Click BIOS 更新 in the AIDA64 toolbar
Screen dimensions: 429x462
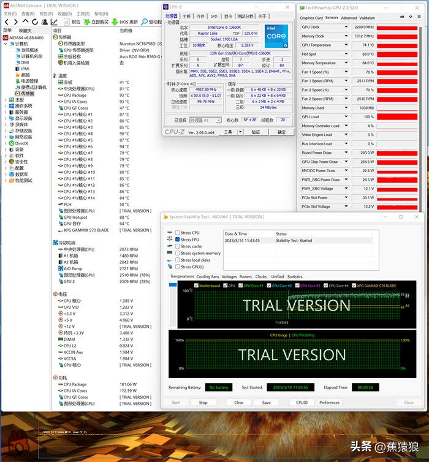pyautogui.click(x=125, y=22)
